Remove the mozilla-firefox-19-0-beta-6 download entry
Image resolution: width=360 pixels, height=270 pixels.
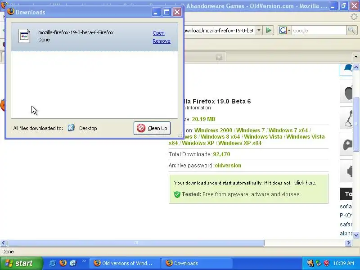[x=162, y=41]
